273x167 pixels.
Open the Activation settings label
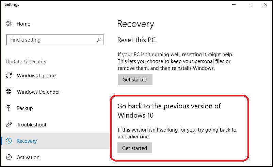pos(28,157)
